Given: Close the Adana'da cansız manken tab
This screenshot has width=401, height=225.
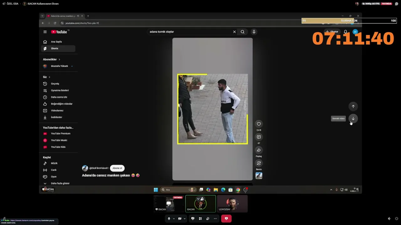Looking at the screenshot, I should pyautogui.click(x=82, y=16).
